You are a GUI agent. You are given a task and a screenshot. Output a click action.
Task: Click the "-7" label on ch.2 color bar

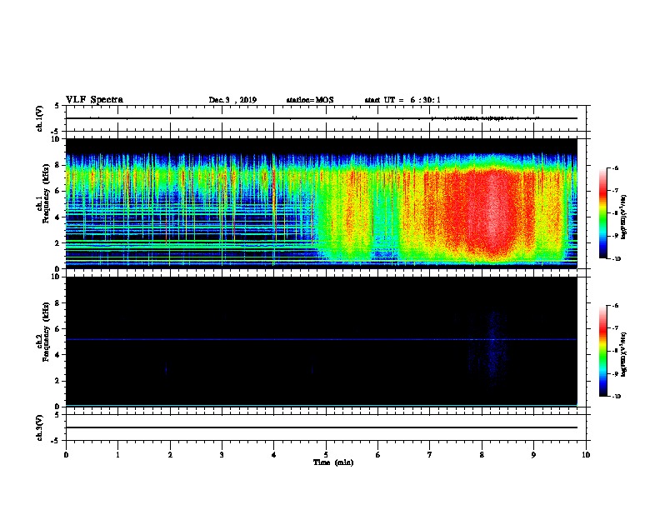click(x=615, y=328)
